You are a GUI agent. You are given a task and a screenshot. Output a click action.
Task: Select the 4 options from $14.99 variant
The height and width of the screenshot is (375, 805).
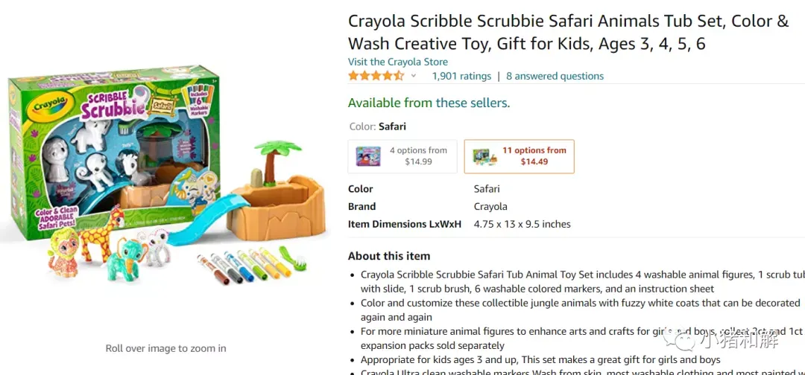tap(402, 156)
